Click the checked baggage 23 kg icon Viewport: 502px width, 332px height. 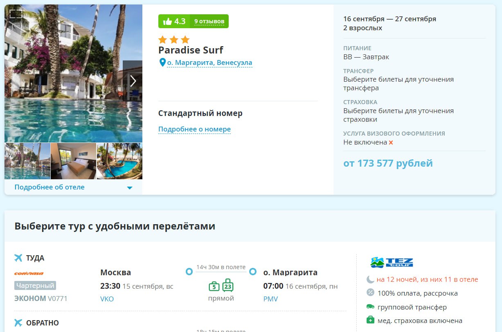tap(228, 285)
